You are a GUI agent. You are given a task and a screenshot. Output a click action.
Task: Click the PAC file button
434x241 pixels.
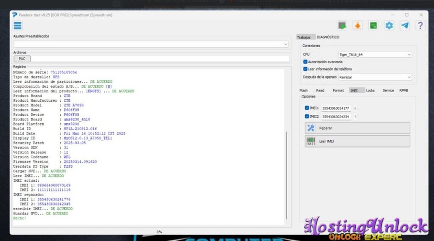pos(22,59)
